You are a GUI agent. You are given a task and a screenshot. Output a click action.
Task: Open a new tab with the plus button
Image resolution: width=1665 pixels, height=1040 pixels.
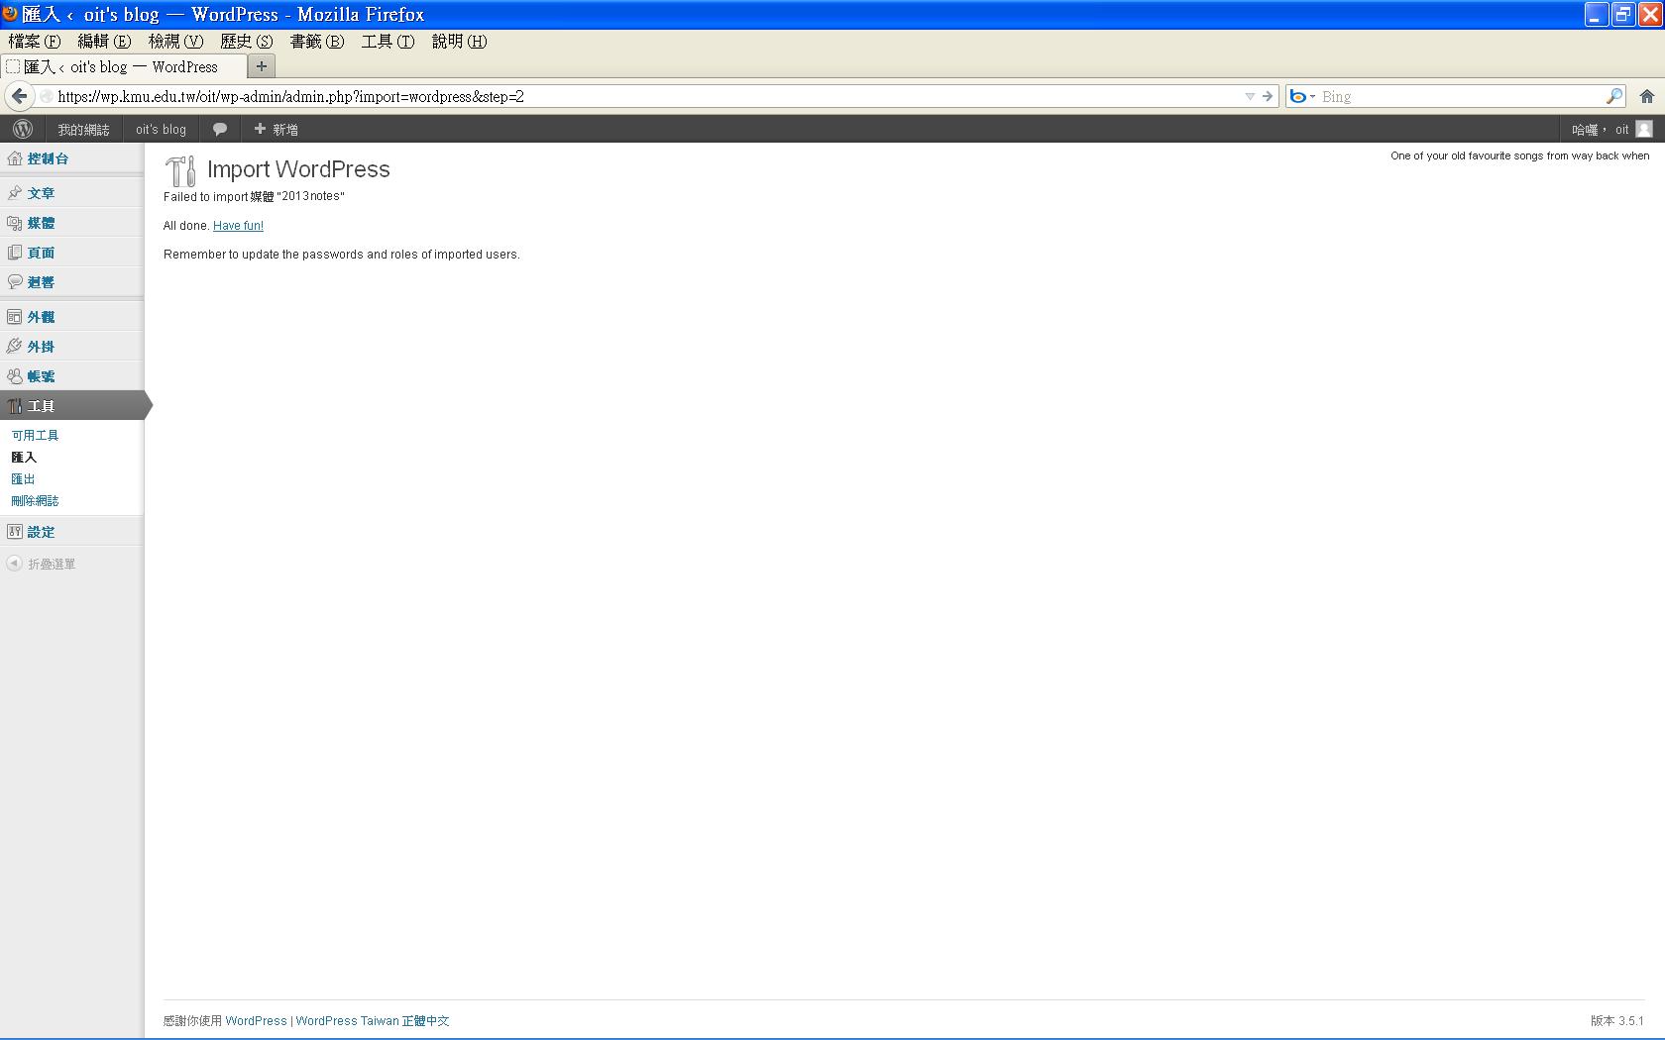[262, 66]
